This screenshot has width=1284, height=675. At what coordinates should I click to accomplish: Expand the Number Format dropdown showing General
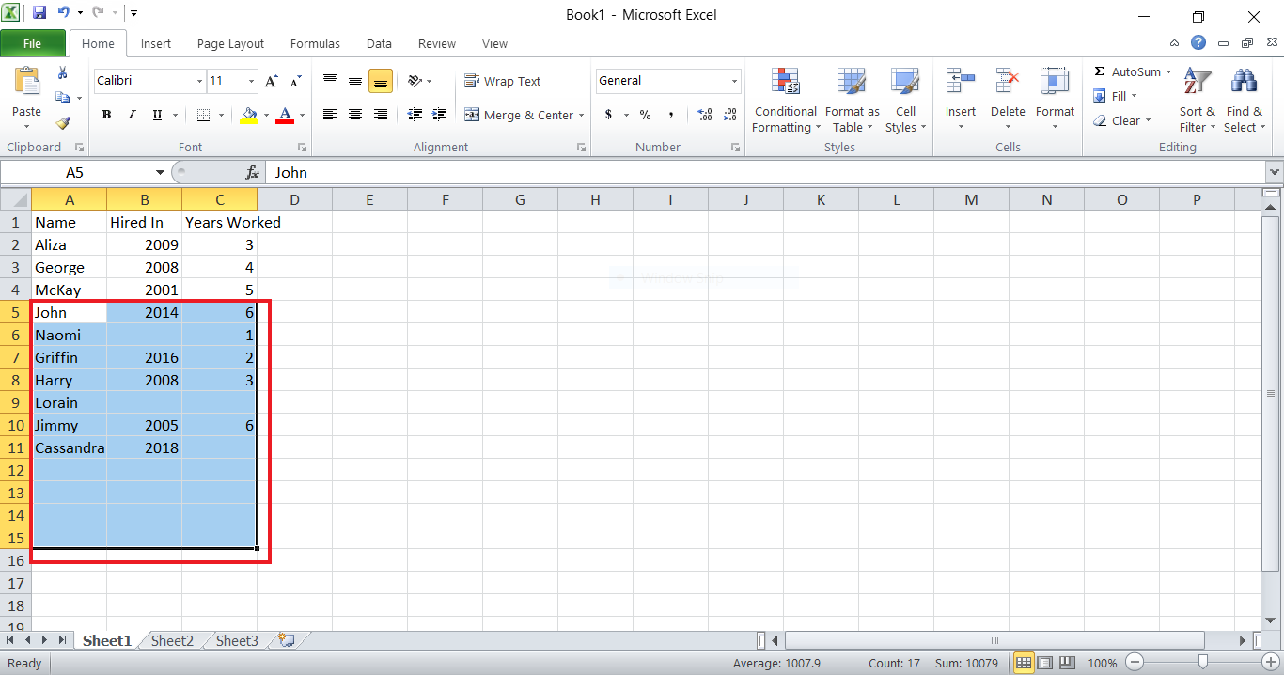click(x=733, y=81)
